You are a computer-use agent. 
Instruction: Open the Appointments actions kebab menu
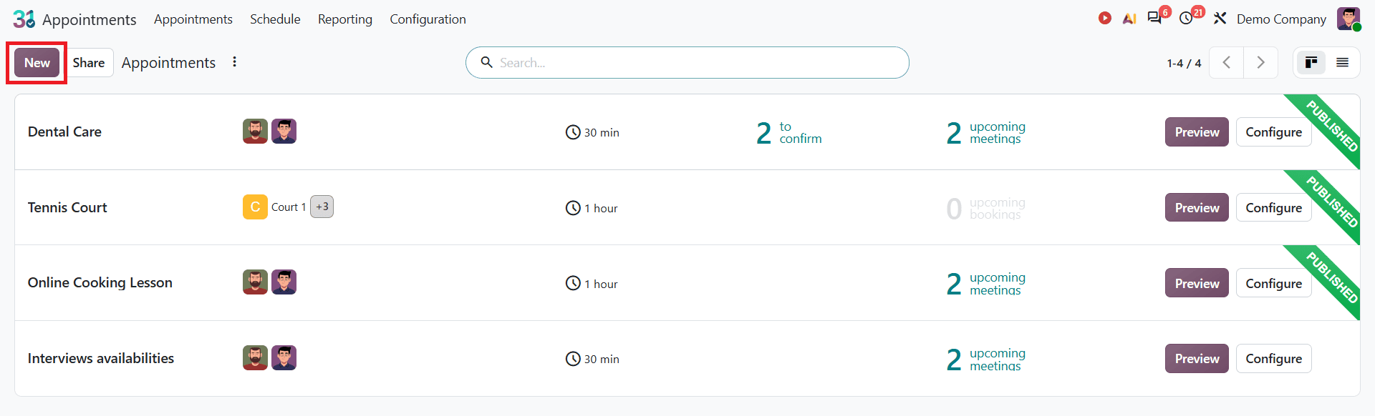234,62
